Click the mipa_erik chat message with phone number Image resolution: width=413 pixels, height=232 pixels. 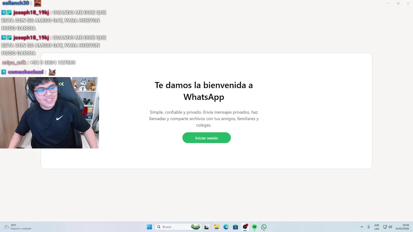point(39,63)
